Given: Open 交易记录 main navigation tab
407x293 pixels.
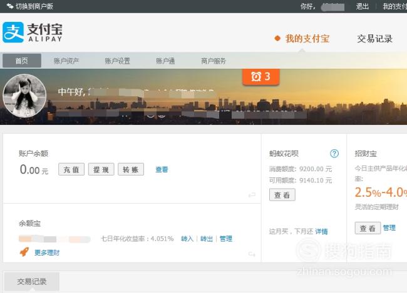Looking at the screenshot, I should 374,39.
